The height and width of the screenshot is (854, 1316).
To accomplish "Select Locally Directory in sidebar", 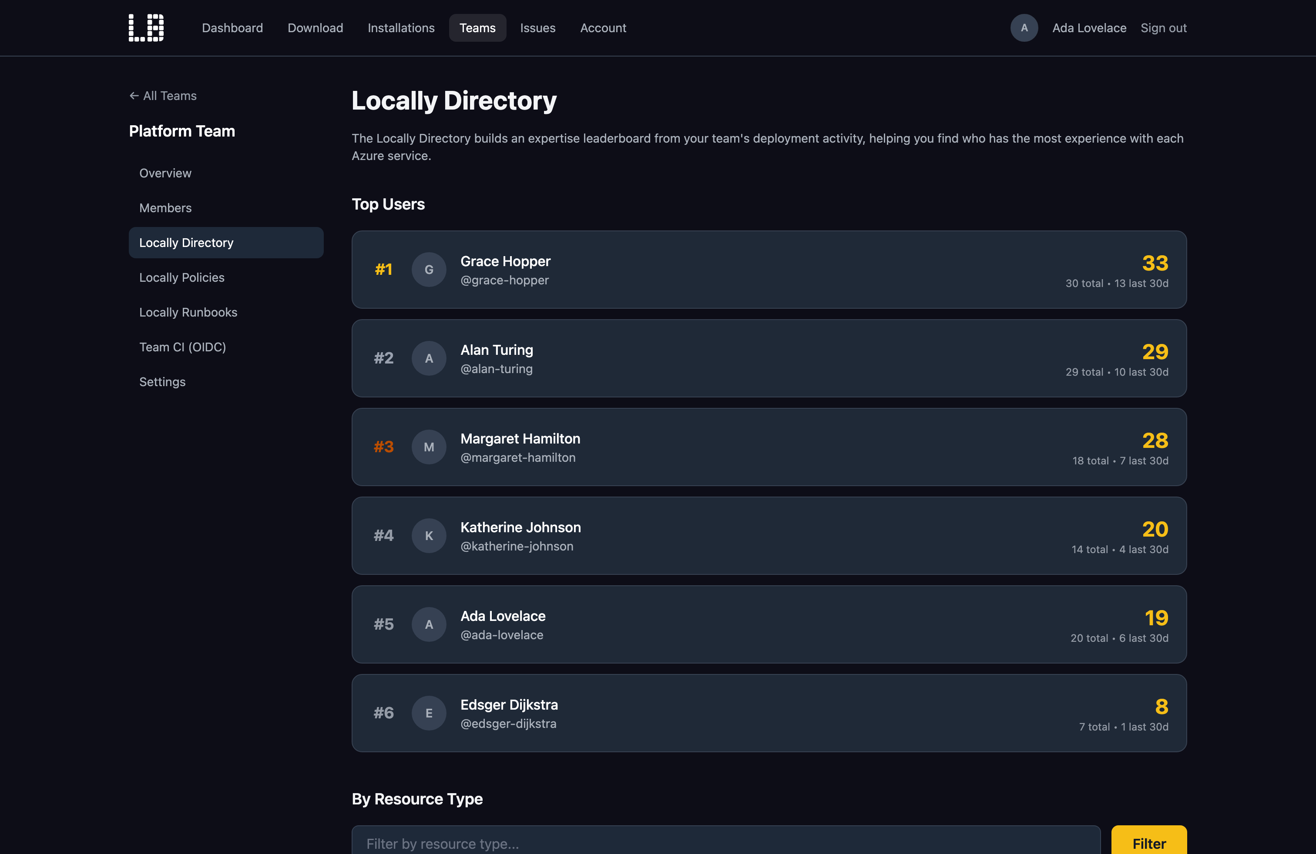I will (x=226, y=243).
